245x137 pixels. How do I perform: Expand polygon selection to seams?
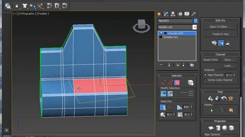click(x=231, y=110)
